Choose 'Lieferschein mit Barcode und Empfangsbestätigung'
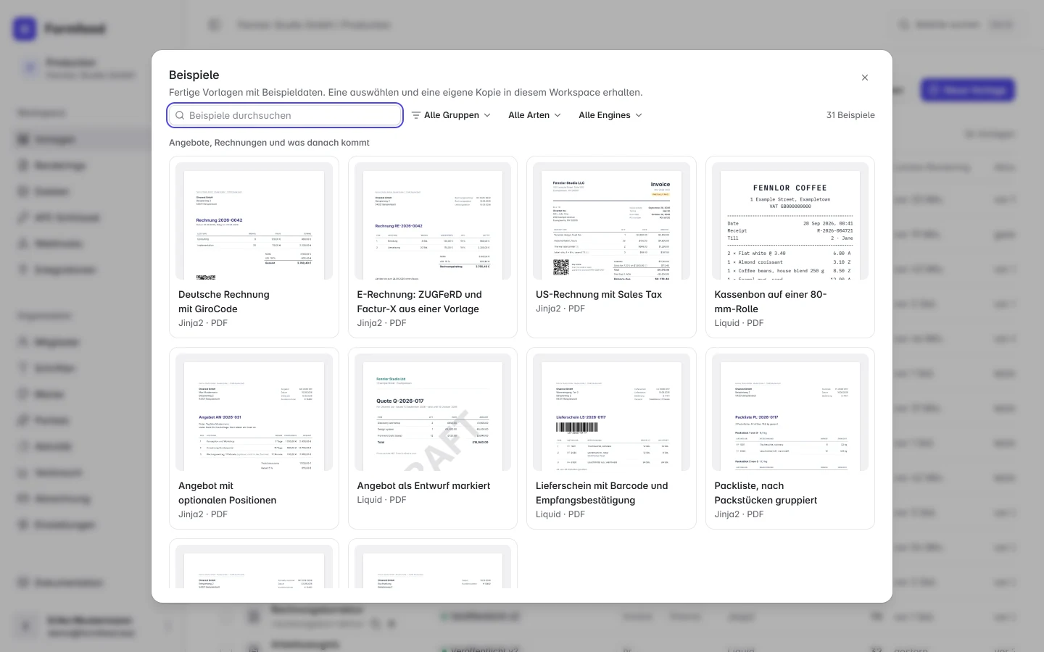This screenshot has width=1044, height=652. click(611, 438)
